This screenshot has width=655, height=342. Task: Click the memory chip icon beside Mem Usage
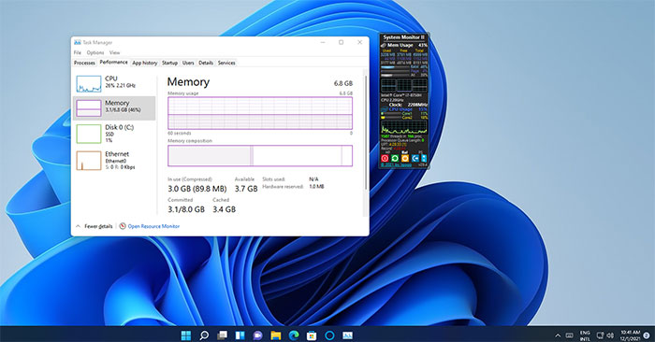click(x=384, y=45)
